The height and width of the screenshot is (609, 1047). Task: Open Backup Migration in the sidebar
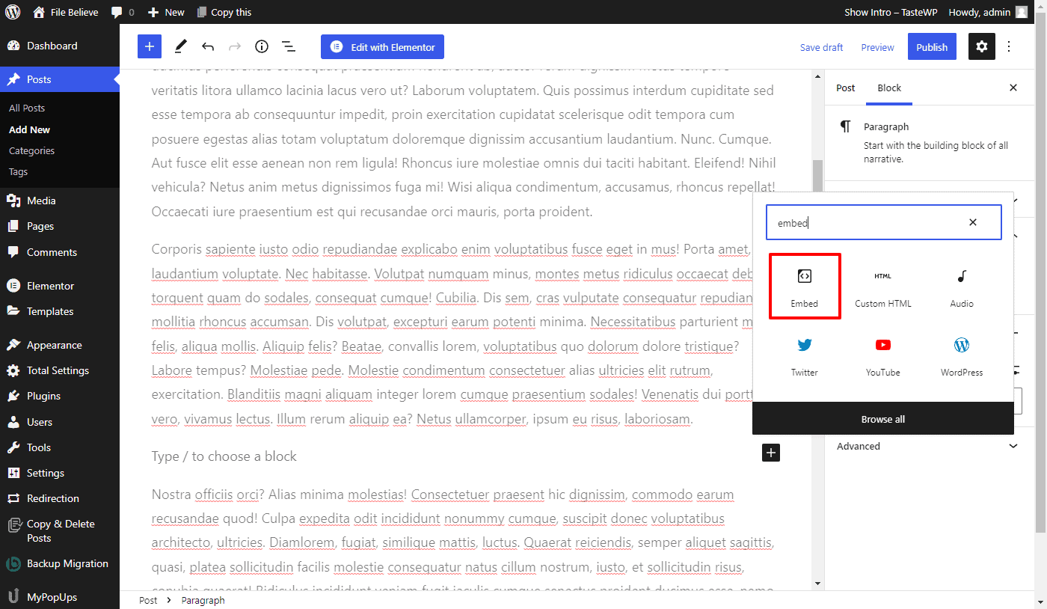pos(60,564)
